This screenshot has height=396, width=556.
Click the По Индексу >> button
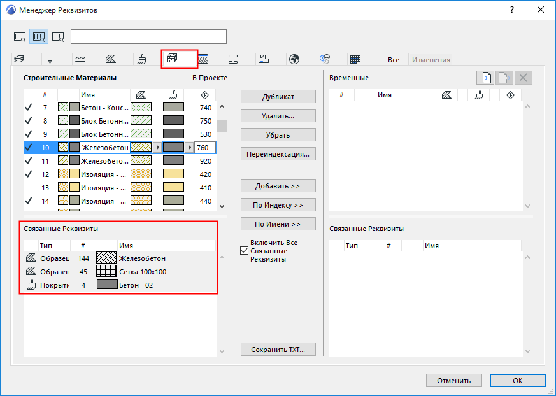[278, 205]
